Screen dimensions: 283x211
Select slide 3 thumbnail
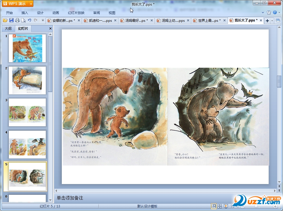coord(27,112)
